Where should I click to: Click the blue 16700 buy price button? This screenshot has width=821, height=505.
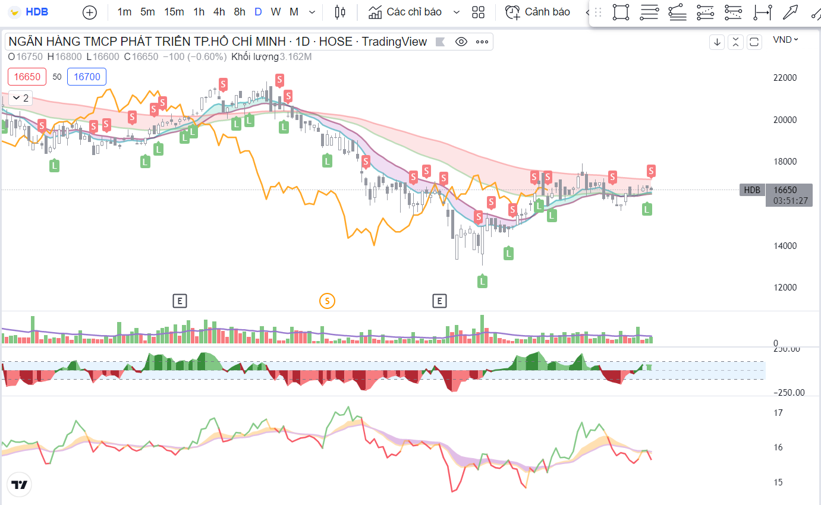[x=87, y=77]
